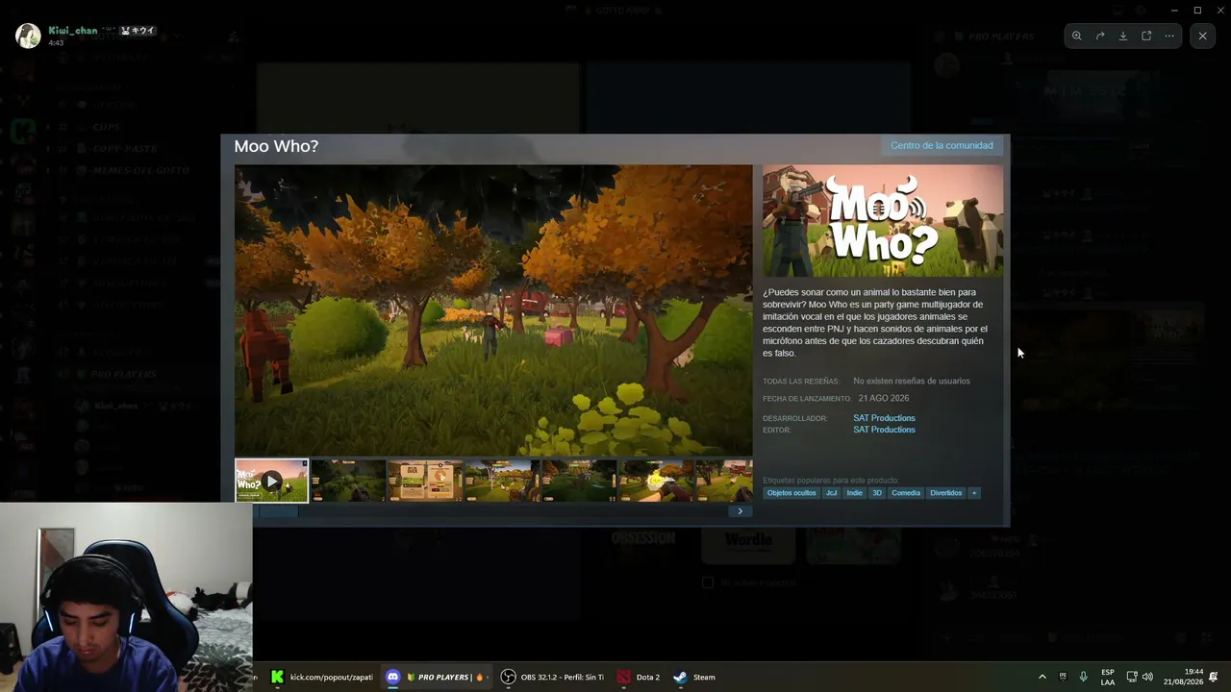Image resolution: width=1231 pixels, height=692 pixels.
Task: Open OBS 32.1.2 from the taskbar
Action: pyautogui.click(x=553, y=677)
